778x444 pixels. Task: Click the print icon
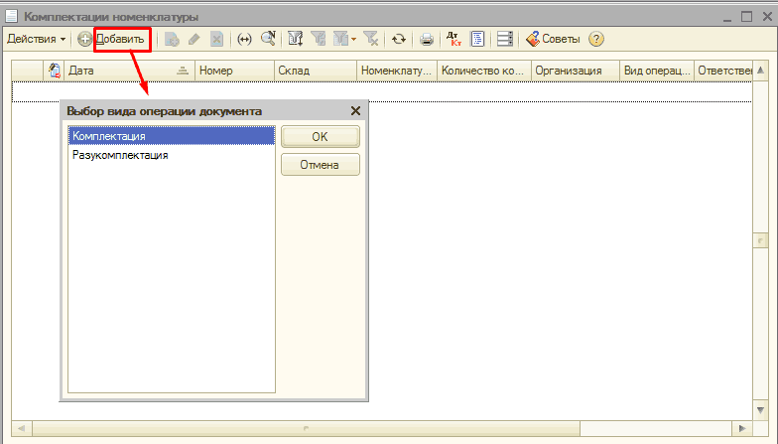(x=427, y=39)
